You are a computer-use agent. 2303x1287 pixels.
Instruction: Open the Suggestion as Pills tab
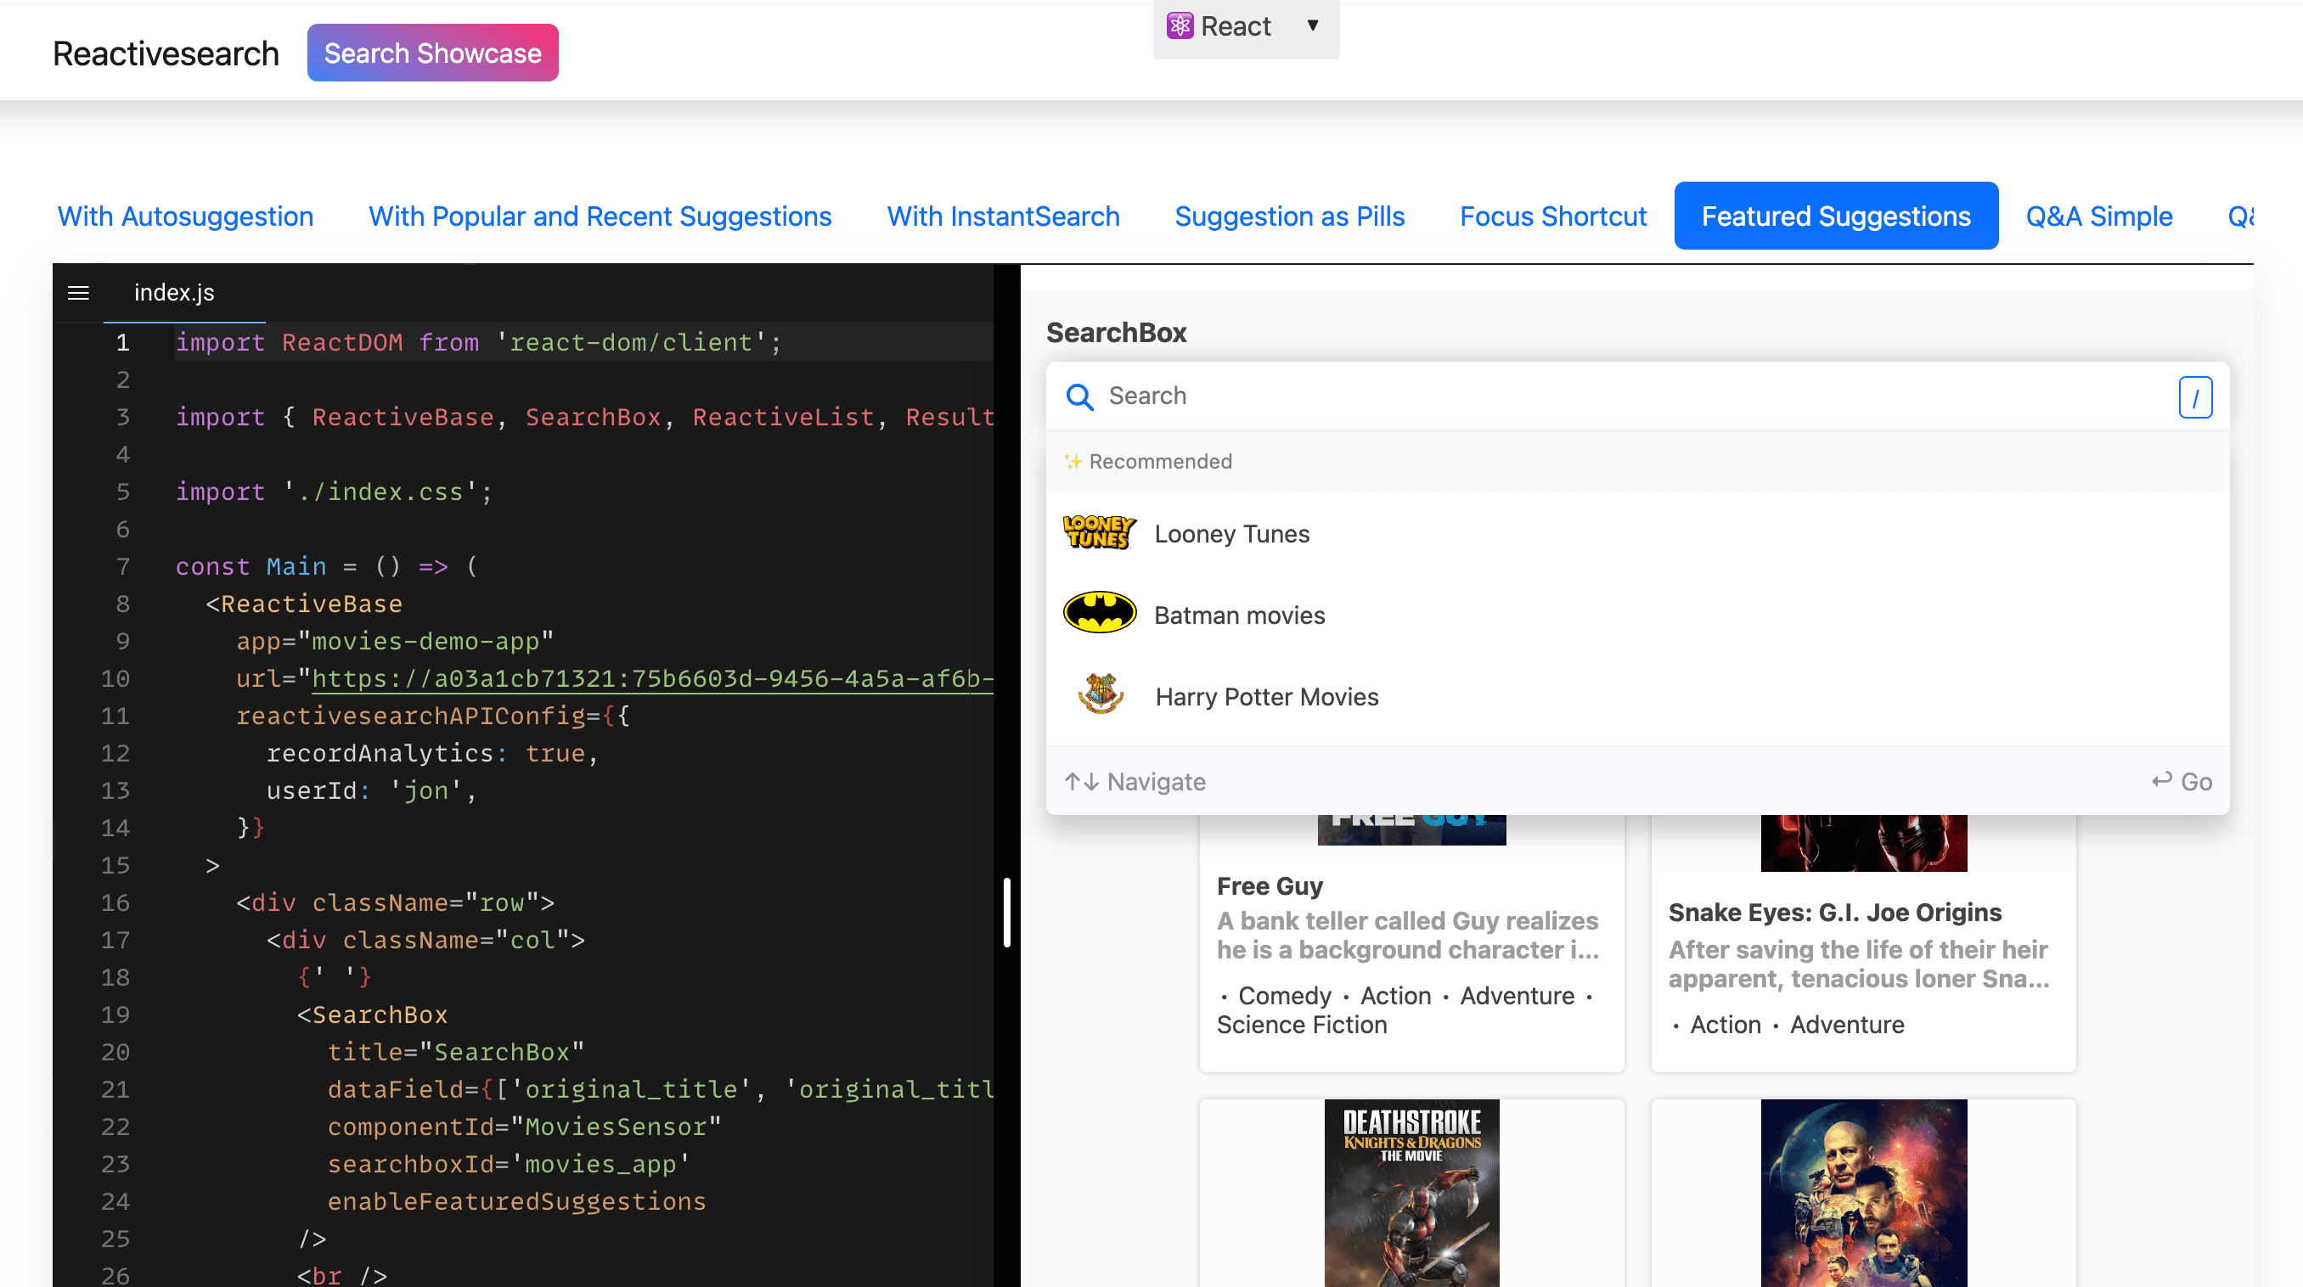(x=1289, y=216)
